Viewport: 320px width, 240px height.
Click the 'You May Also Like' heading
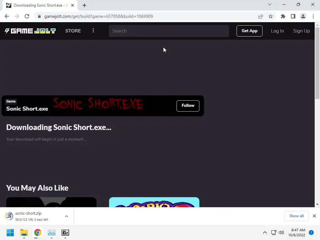click(x=37, y=188)
